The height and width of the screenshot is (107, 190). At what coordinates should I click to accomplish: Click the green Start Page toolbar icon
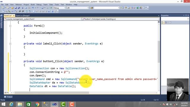pyautogui.click(x=138, y=8)
